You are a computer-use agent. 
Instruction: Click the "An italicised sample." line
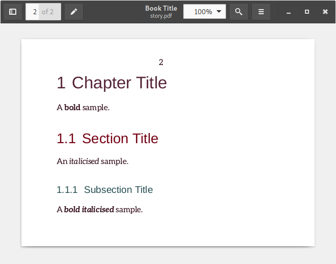pos(93,161)
